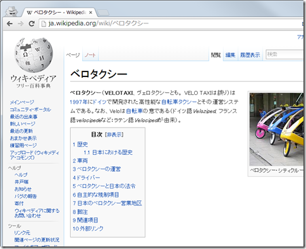The height and width of the screenshot is (249, 306).
Task: Follow the 自転車 link in second paragraph line
Action: 134,111
